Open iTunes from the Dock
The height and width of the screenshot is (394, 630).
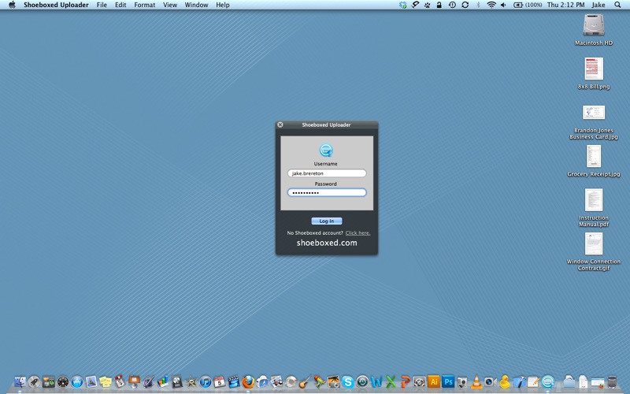206,381
